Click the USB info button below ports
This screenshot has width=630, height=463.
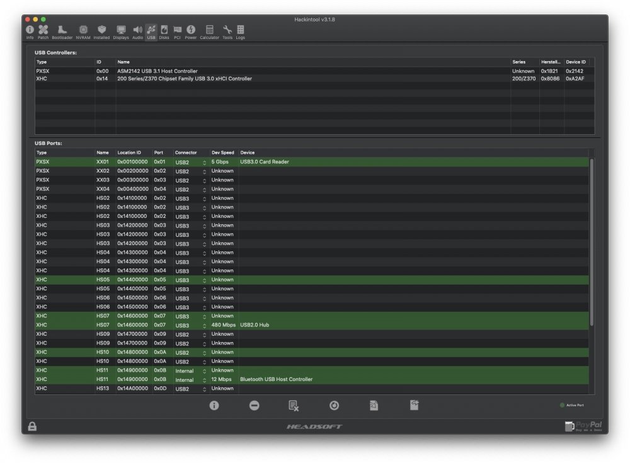click(x=214, y=406)
